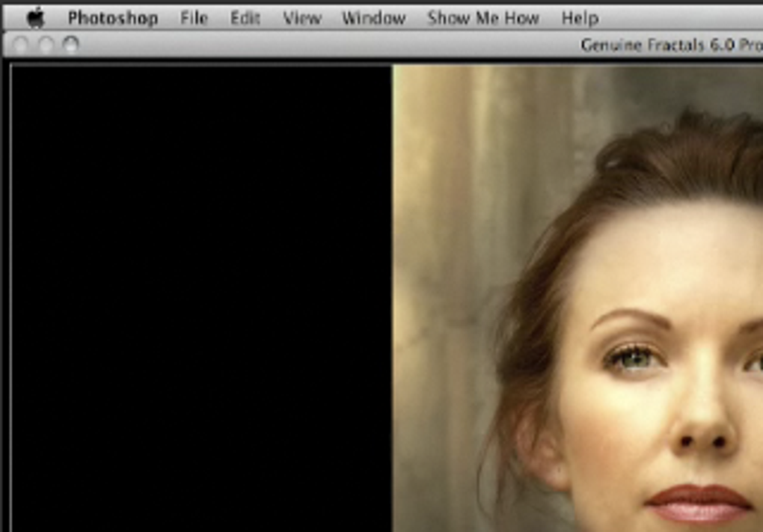Open the View menu
Image resolution: width=763 pixels, height=532 pixels.
coord(302,19)
